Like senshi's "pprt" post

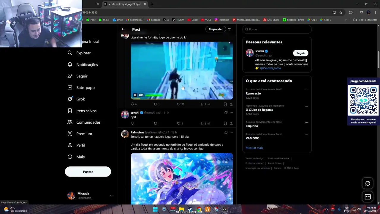tap(179, 123)
